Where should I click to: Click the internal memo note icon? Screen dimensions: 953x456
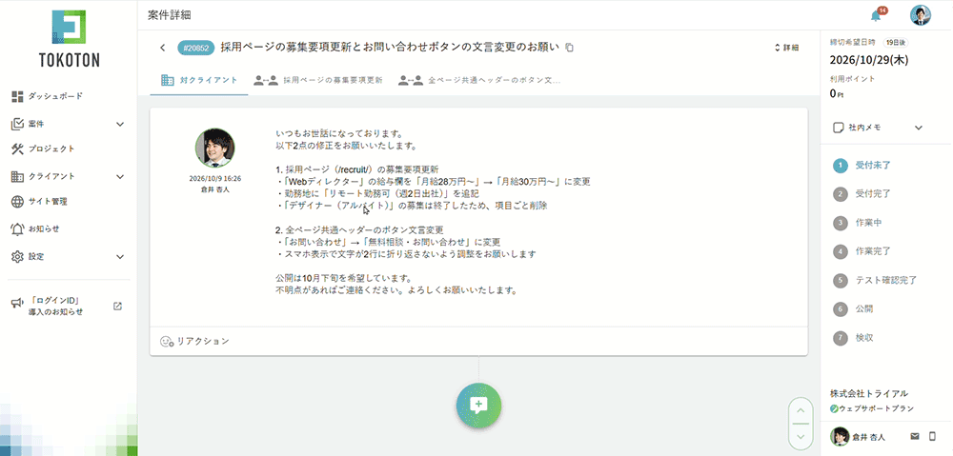(838, 128)
